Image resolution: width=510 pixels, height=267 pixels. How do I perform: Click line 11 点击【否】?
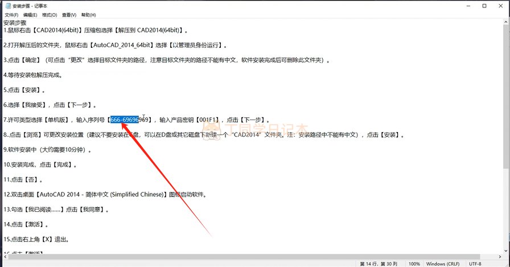pyautogui.click(x=23, y=179)
